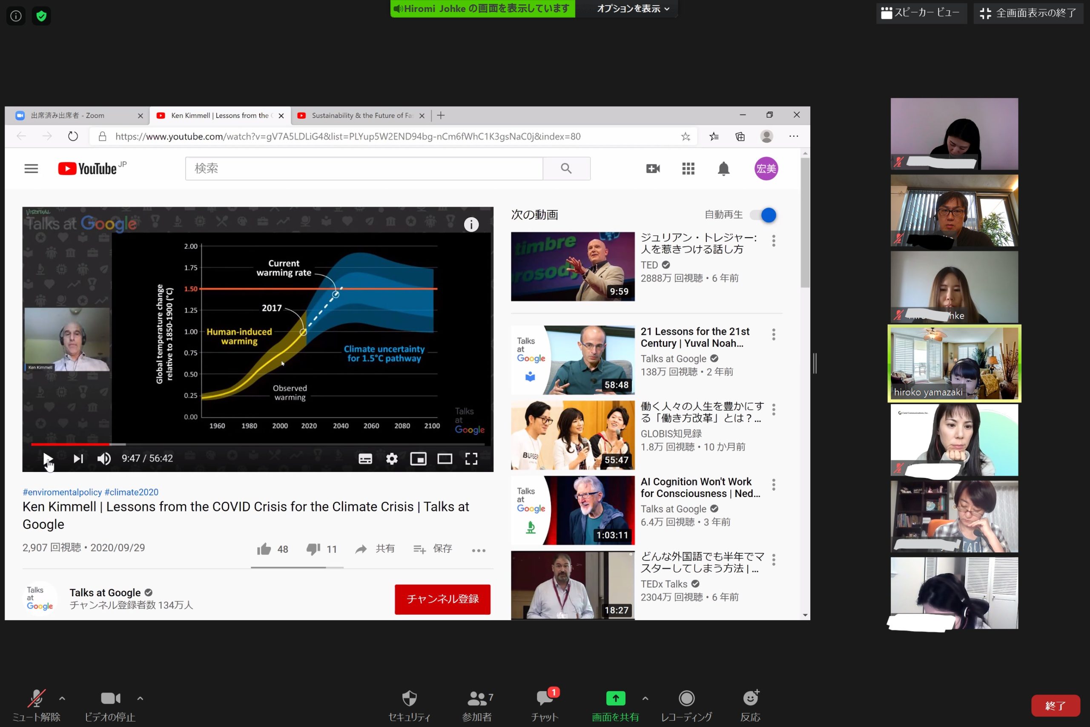Open the 宏美 account avatar menu
This screenshot has width=1090, height=727.
pyautogui.click(x=766, y=169)
